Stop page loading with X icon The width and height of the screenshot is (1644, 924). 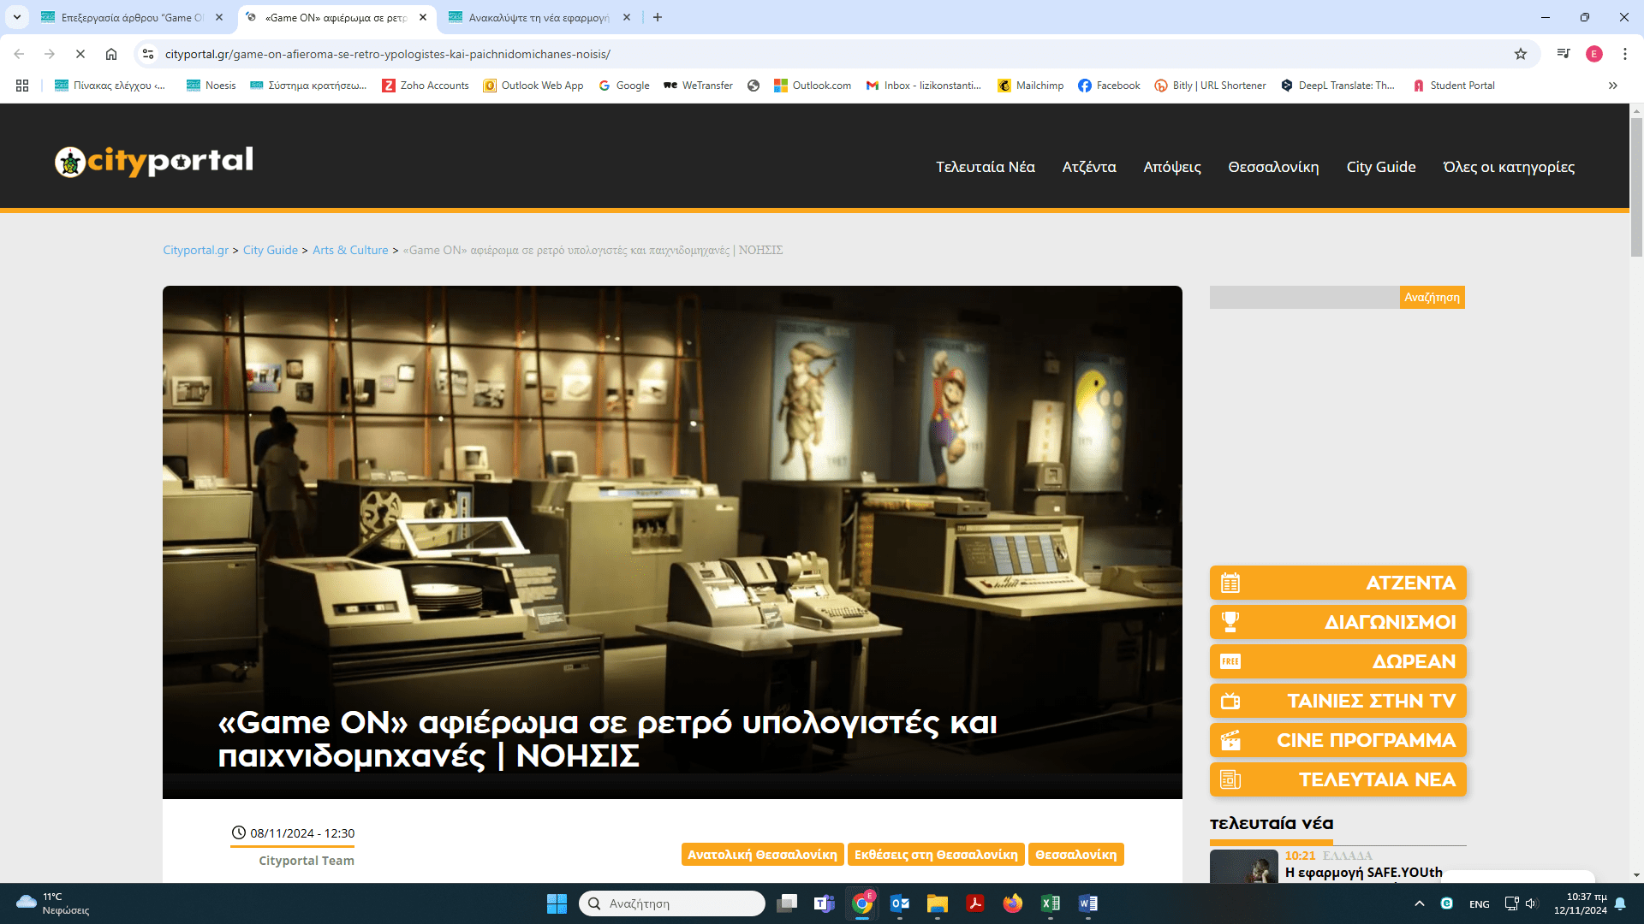point(80,54)
